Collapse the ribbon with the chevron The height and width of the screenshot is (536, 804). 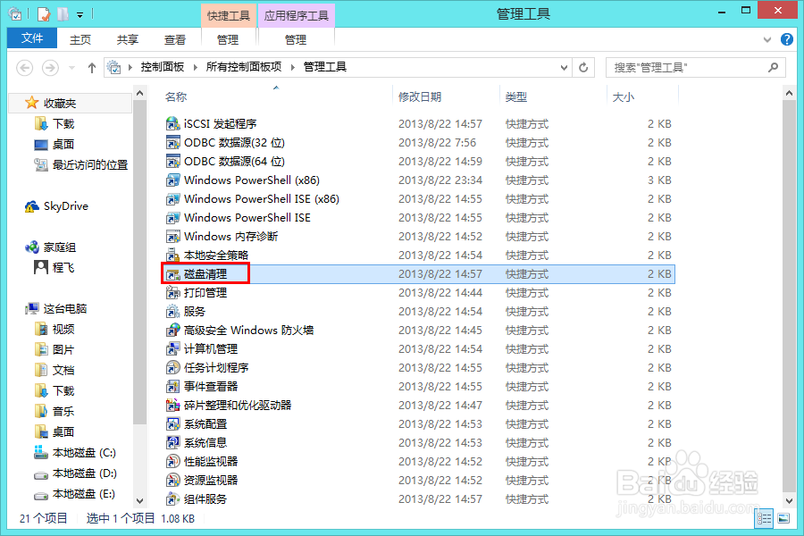(x=766, y=39)
